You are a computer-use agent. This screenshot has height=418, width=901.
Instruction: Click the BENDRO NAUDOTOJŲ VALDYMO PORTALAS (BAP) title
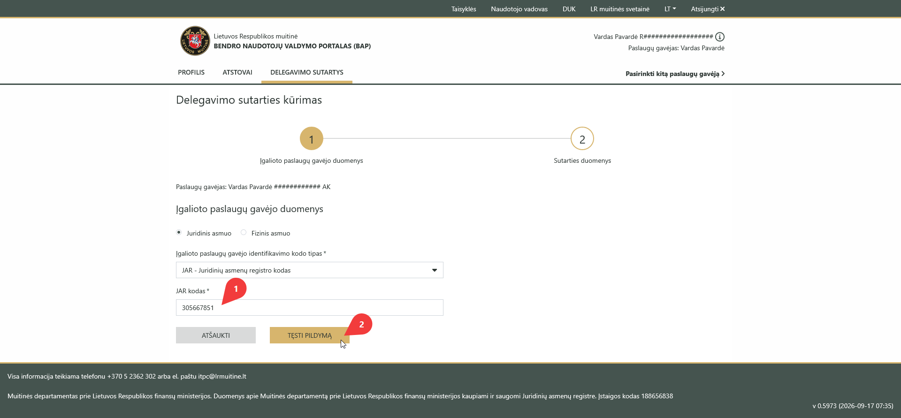[x=292, y=46]
